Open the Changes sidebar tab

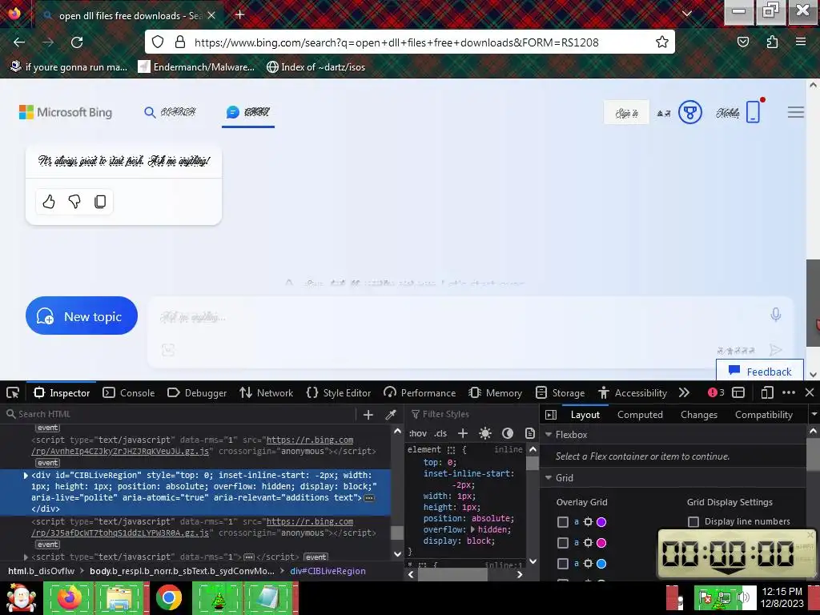(x=698, y=415)
